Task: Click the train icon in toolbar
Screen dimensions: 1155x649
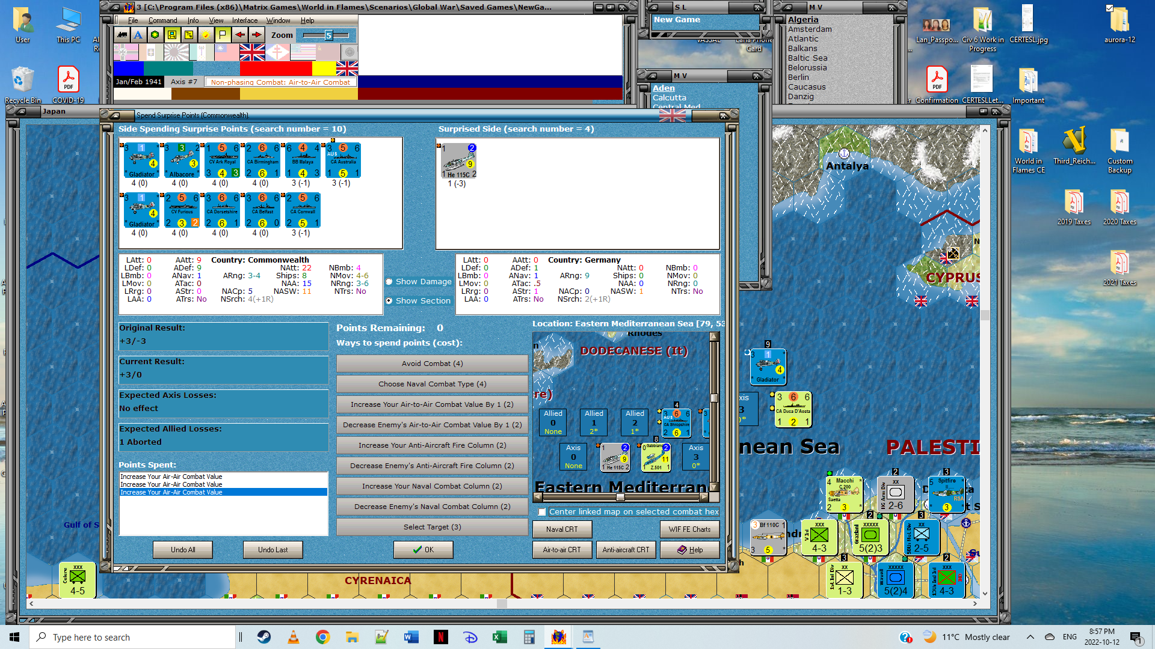Action: pos(122,35)
